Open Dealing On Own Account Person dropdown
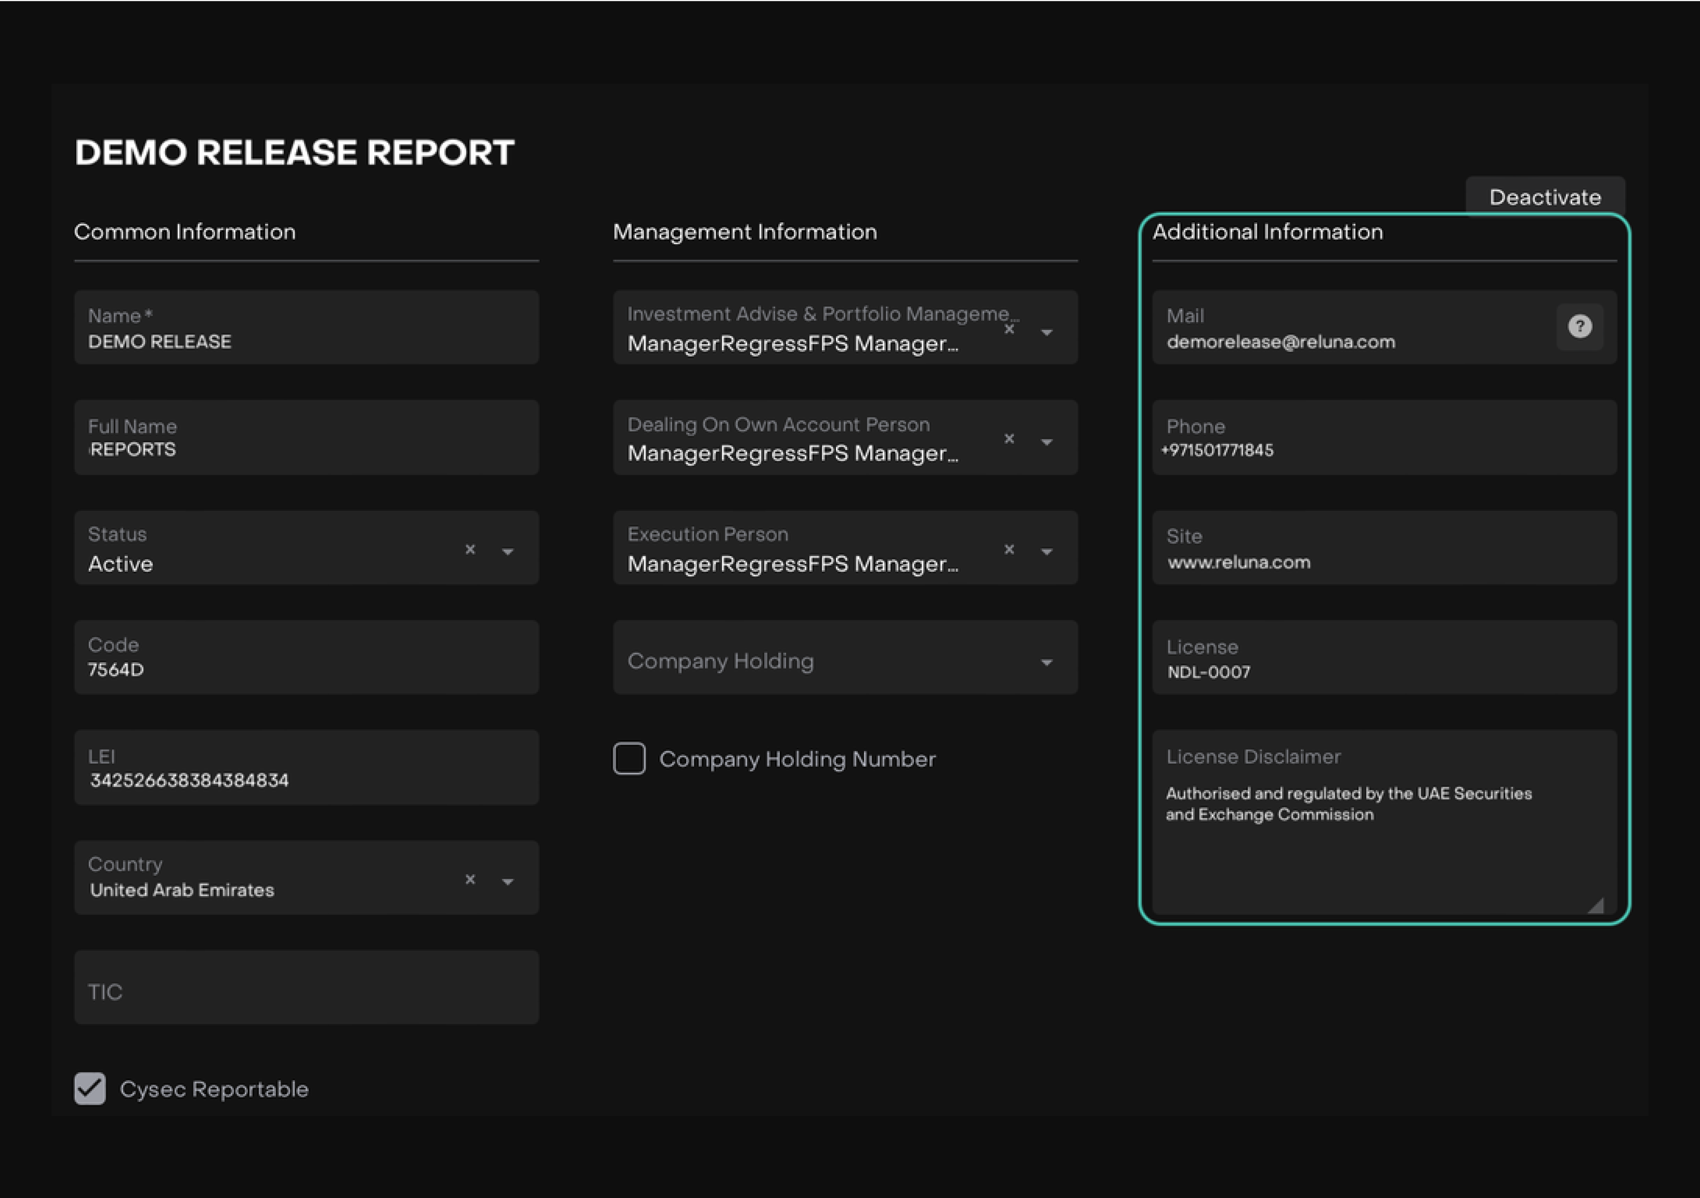The image size is (1700, 1198). click(1046, 442)
